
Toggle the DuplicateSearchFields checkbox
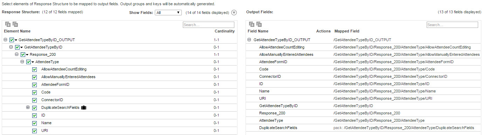[34, 108]
